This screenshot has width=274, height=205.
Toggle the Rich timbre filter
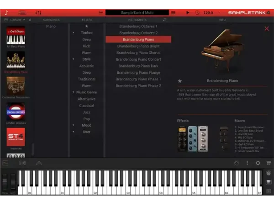tap(86, 46)
